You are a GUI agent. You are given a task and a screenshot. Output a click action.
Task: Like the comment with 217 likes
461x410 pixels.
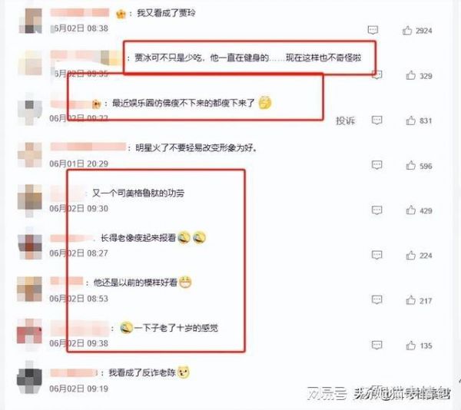(x=411, y=300)
